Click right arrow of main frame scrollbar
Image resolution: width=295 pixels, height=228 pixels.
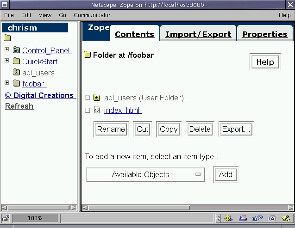tap(291, 208)
